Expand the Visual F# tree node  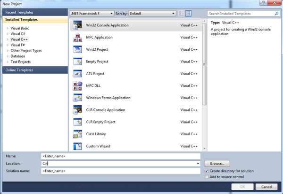8,45
